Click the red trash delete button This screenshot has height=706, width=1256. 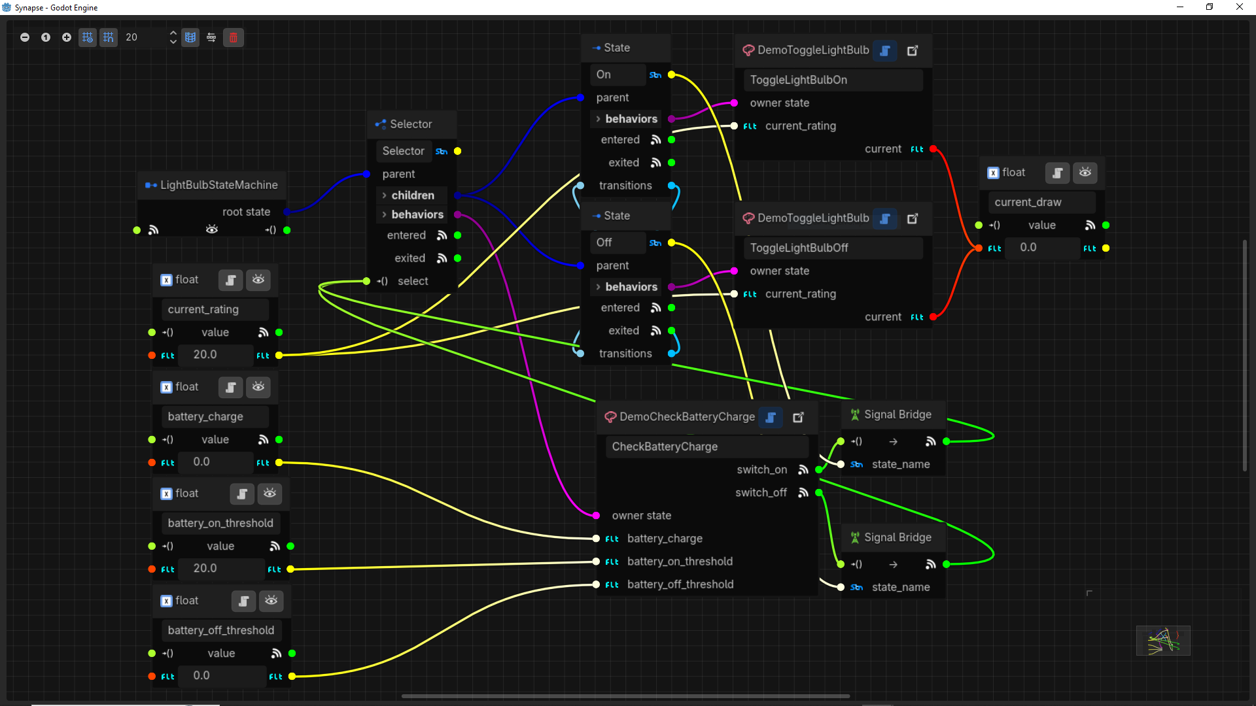(x=234, y=37)
